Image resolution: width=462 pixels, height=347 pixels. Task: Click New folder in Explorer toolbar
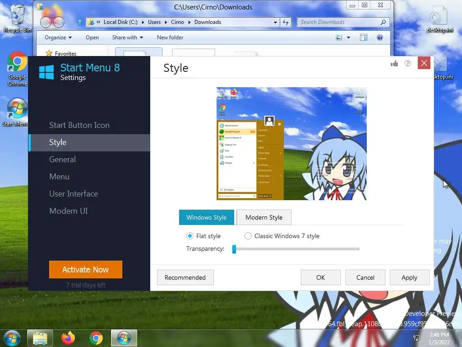[x=170, y=38]
